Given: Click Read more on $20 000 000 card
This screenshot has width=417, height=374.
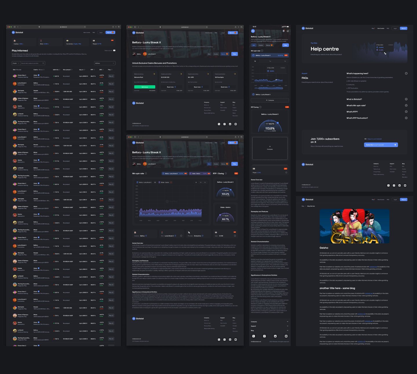Looking at the screenshot, I should coord(171,87).
